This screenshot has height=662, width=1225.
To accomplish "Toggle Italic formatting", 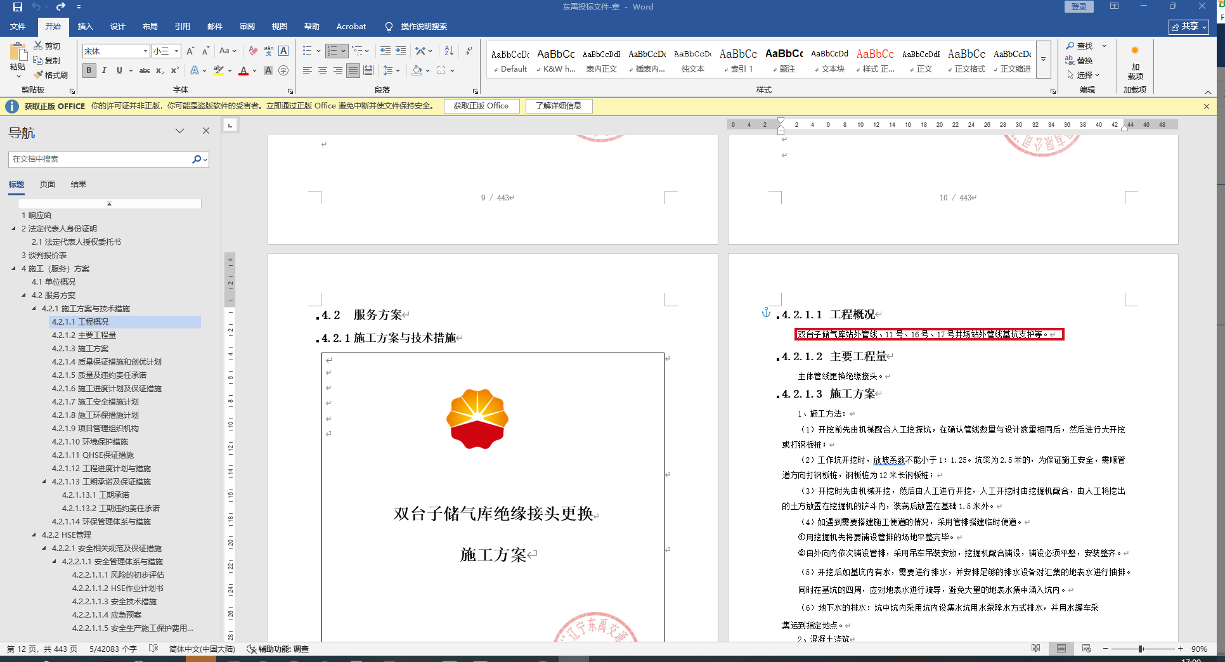I will [104, 70].
